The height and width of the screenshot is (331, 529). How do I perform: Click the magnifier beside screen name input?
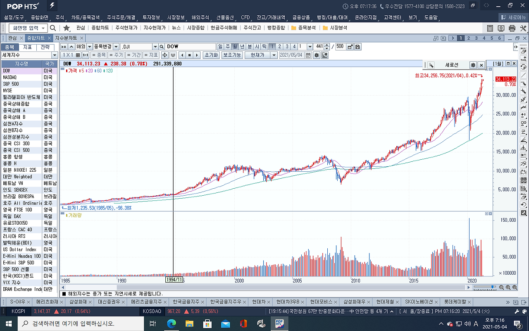(53, 28)
